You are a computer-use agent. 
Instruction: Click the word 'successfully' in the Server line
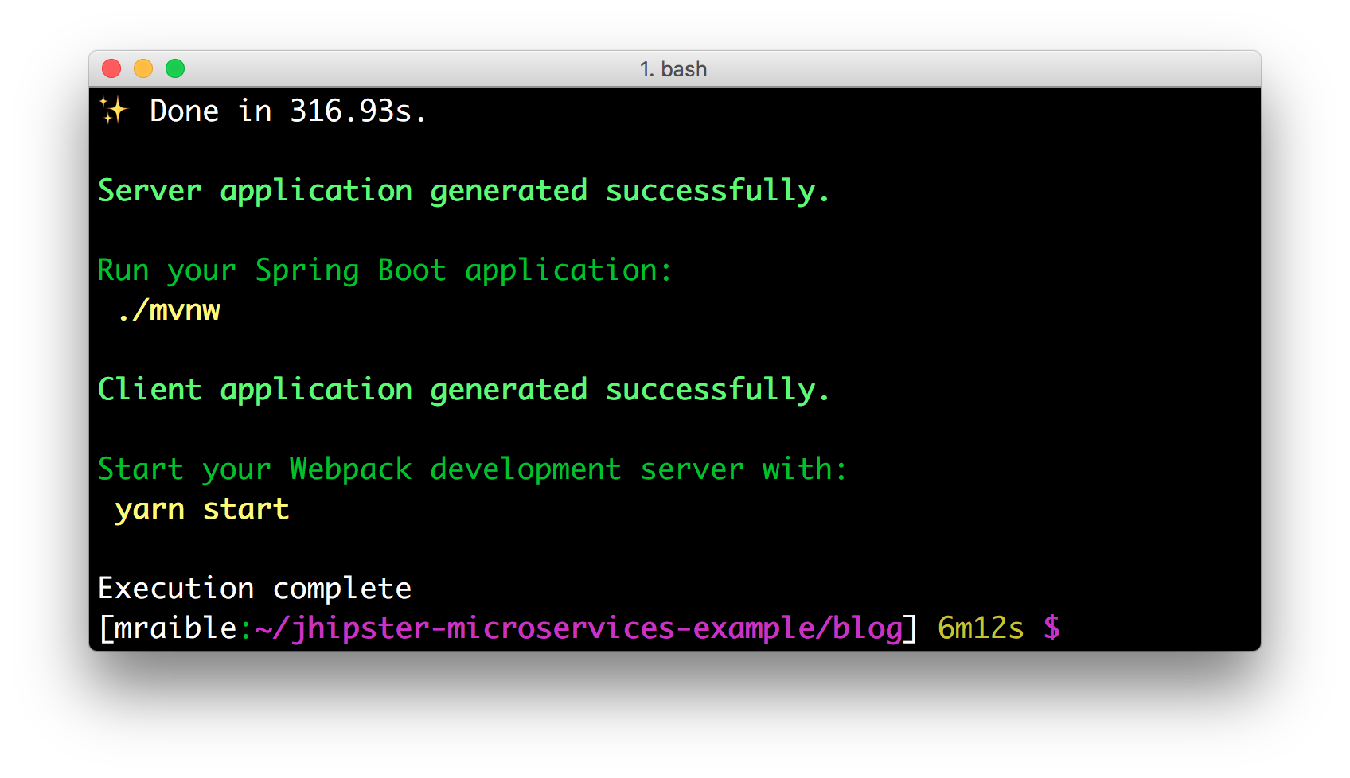click(x=710, y=191)
